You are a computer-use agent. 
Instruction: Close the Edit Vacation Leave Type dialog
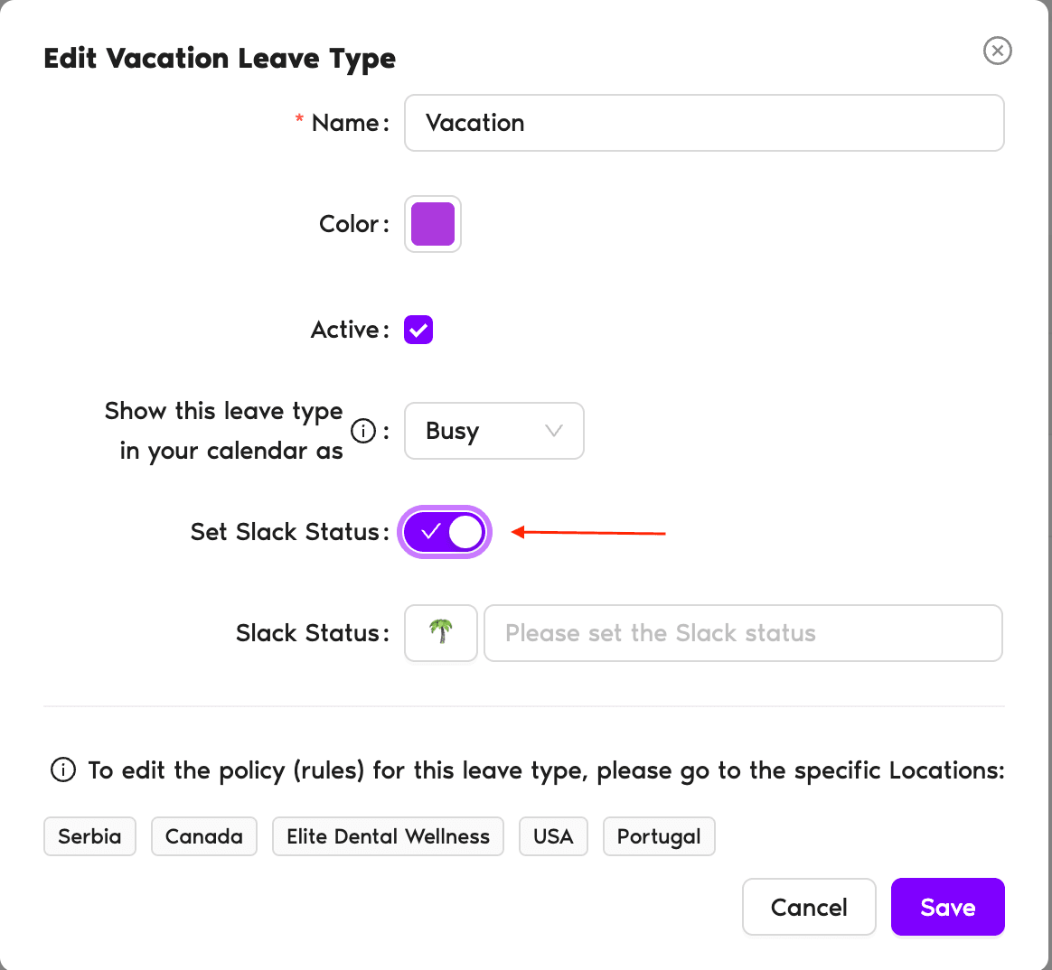pos(997,51)
